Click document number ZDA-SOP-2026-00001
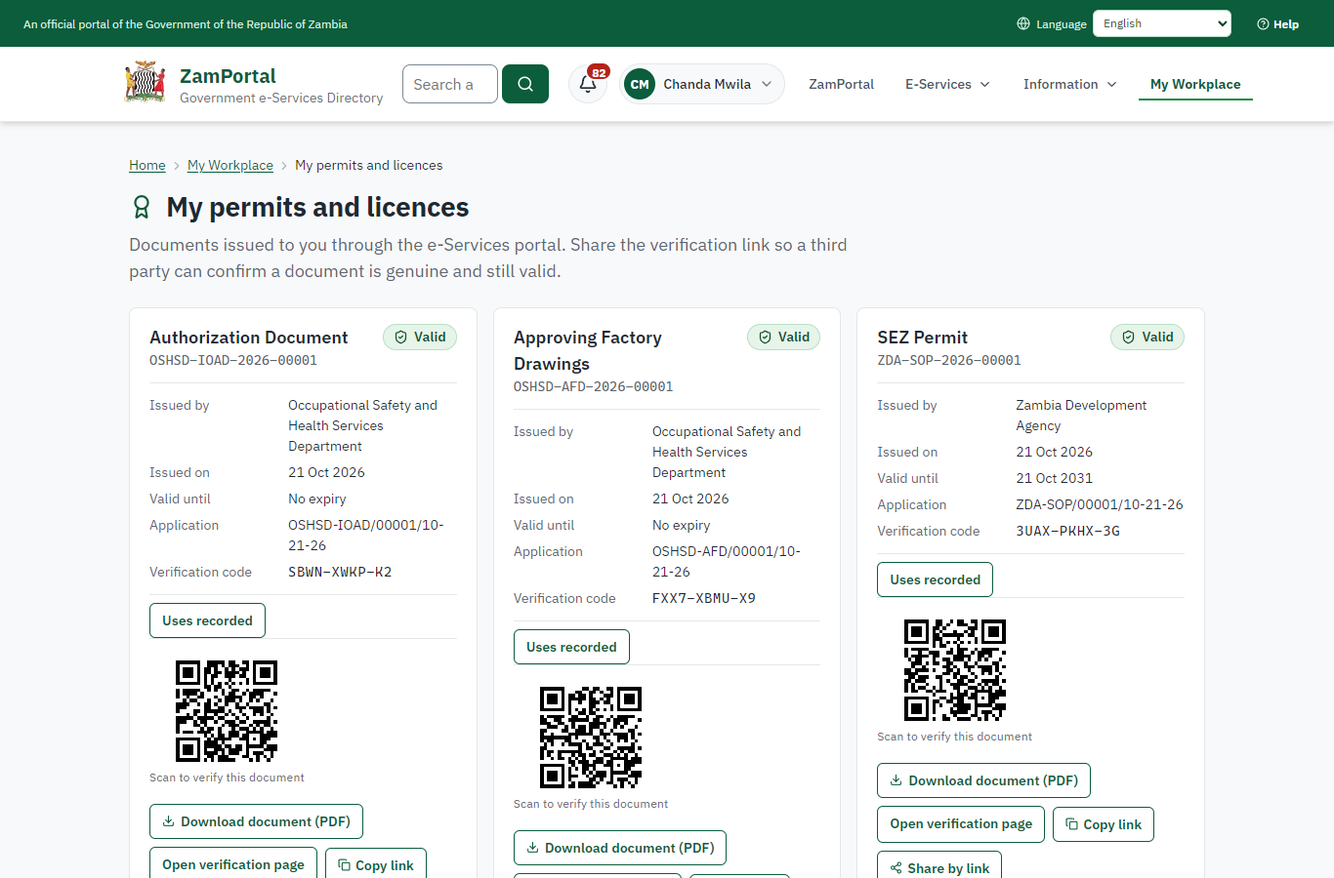 (x=949, y=360)
